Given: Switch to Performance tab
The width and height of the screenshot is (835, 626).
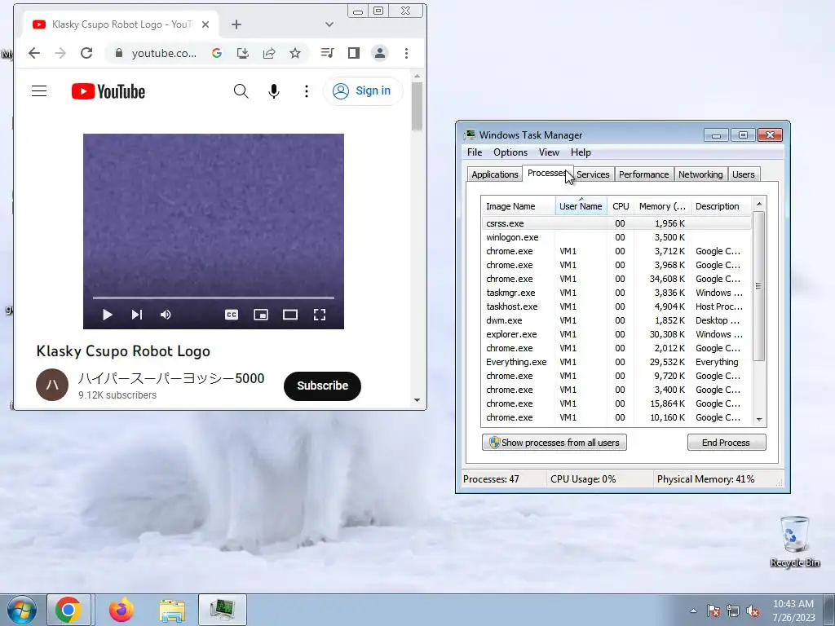Looking at the screenshot, I should pos(644,174).
